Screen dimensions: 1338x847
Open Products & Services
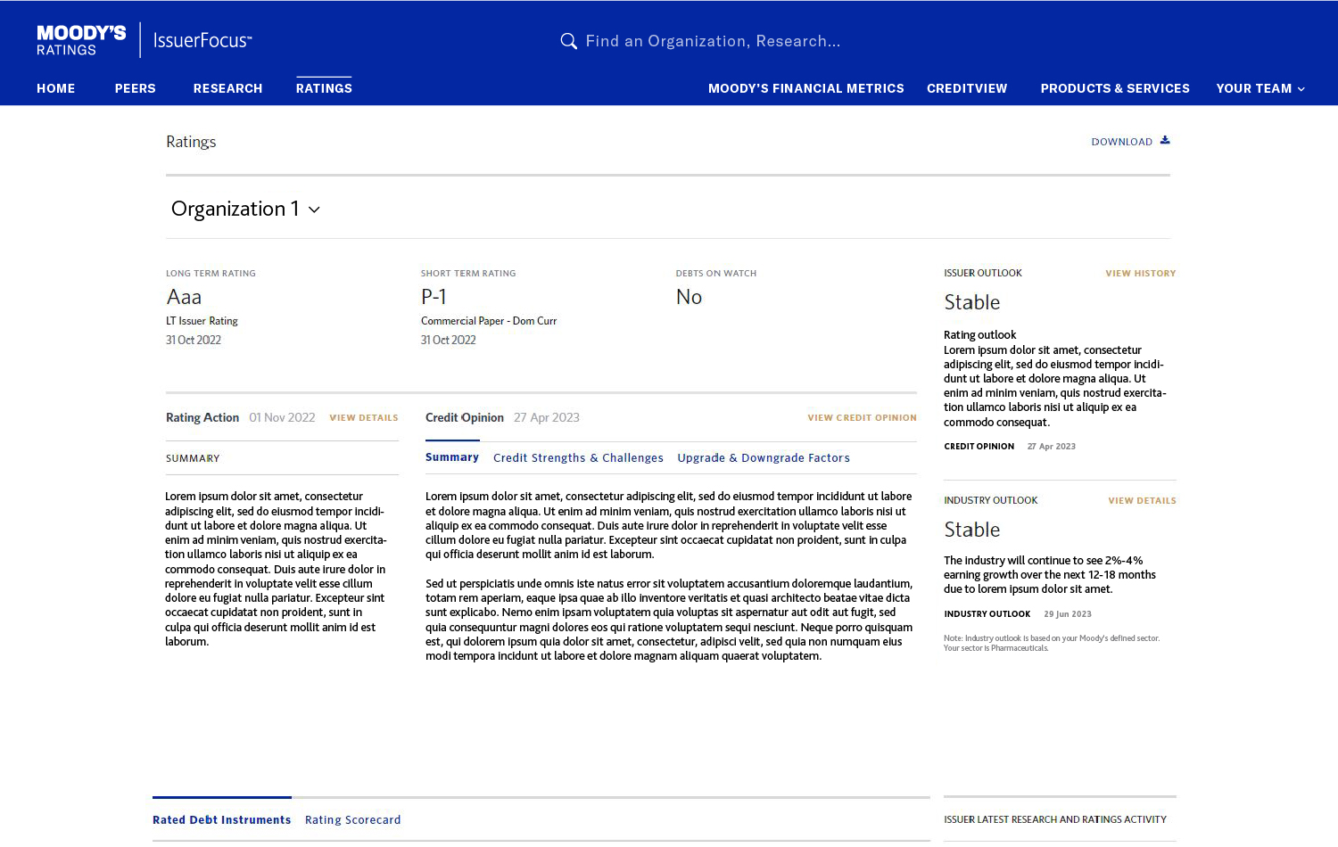[1115, 88]
